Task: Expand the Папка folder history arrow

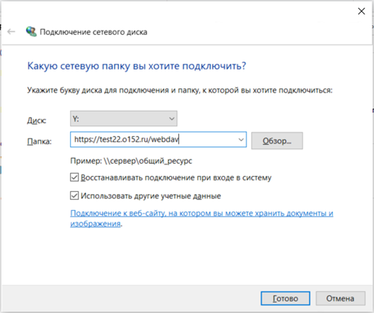Action: (241, 139)
